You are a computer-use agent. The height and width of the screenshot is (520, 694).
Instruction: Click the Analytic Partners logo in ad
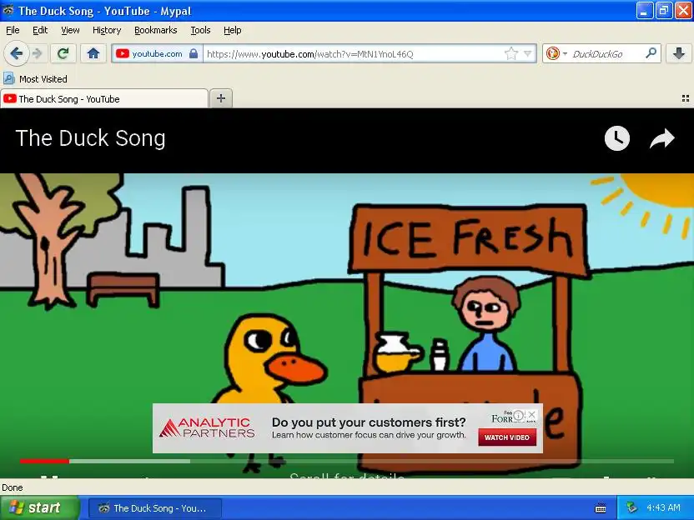[x=207, y=427]
